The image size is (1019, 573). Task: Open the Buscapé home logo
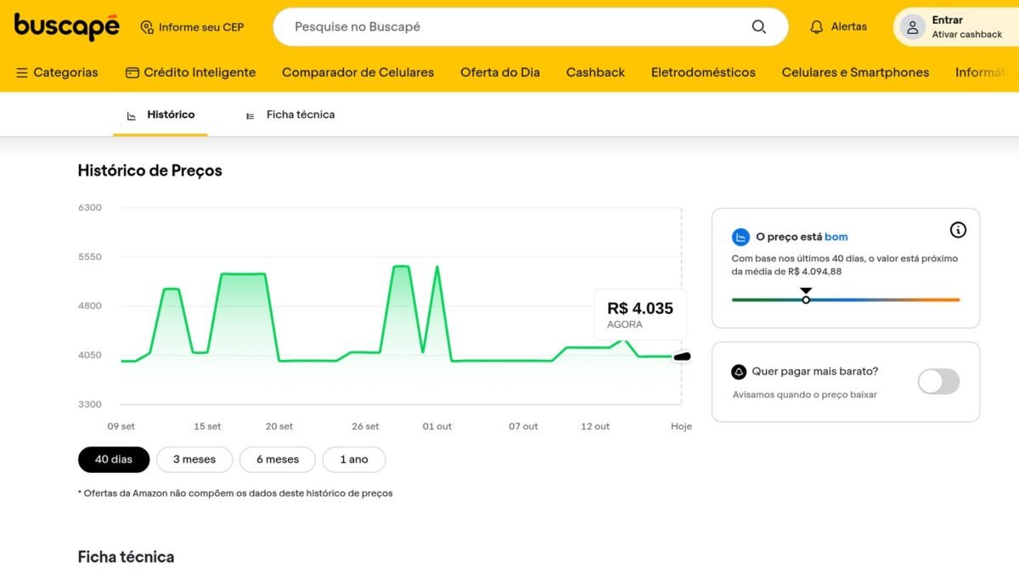pyautogui.click(x=66, y=26)
